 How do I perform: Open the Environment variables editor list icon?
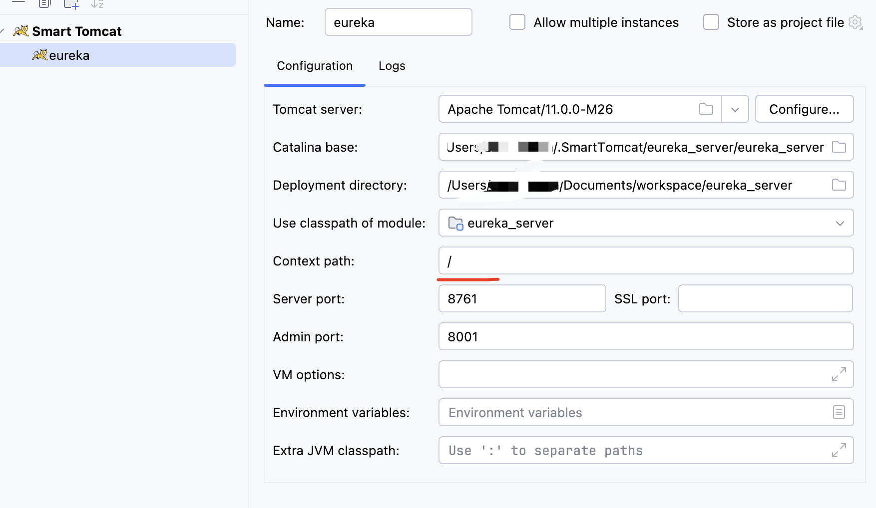pyautogui.click(x=839, y=412)
